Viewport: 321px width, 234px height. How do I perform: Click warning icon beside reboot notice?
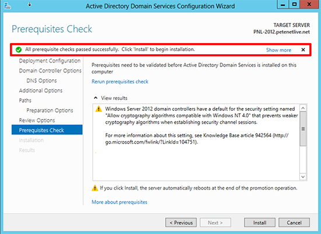pyautogui.click(x=95, y=188)
